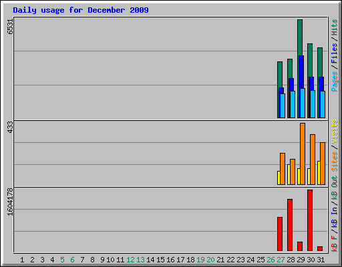Image resolution: width=342 pixels, height=267 pixels.
Task: Click day label 19 on the x-axis
Action: (x=200, y=260)
